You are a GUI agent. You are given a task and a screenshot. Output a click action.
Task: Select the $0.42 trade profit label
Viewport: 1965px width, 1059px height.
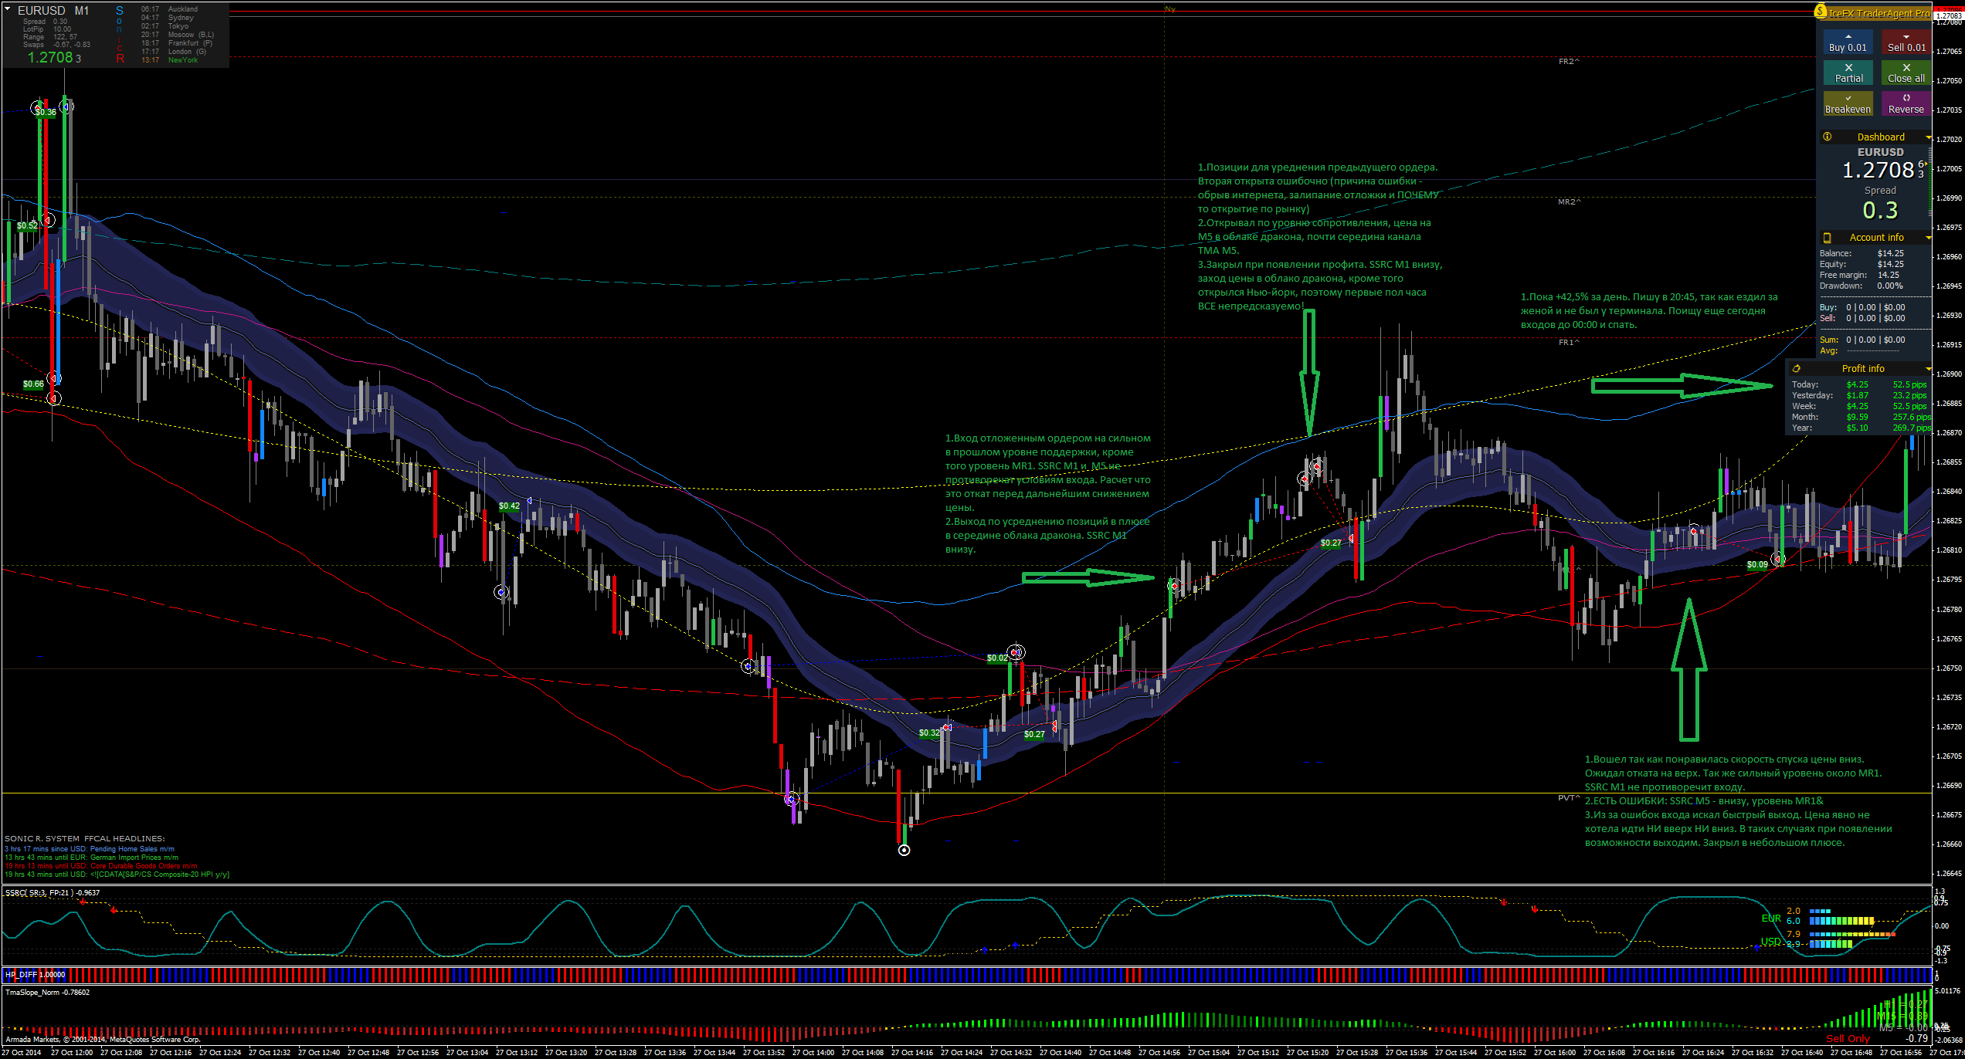[509, 506]
